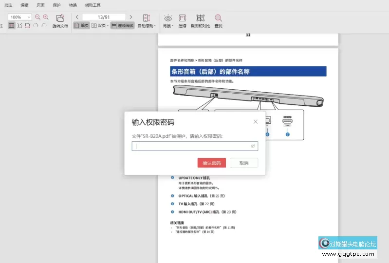Expand the 背景 dropdown arrow
This screenshot has width=389, height=263.
click(172, 26)
